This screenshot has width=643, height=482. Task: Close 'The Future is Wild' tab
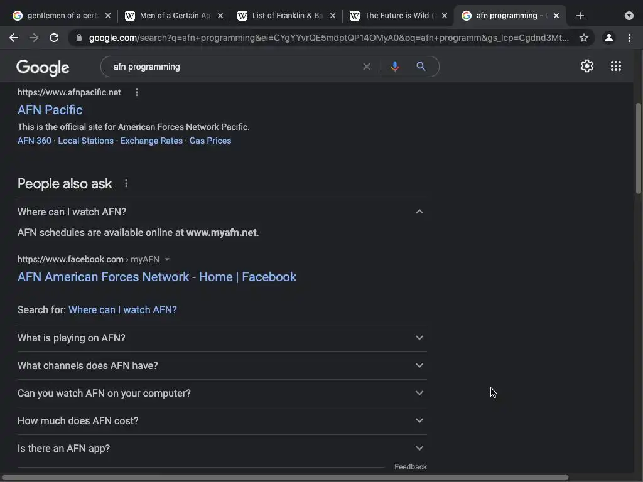coord(445,16)
